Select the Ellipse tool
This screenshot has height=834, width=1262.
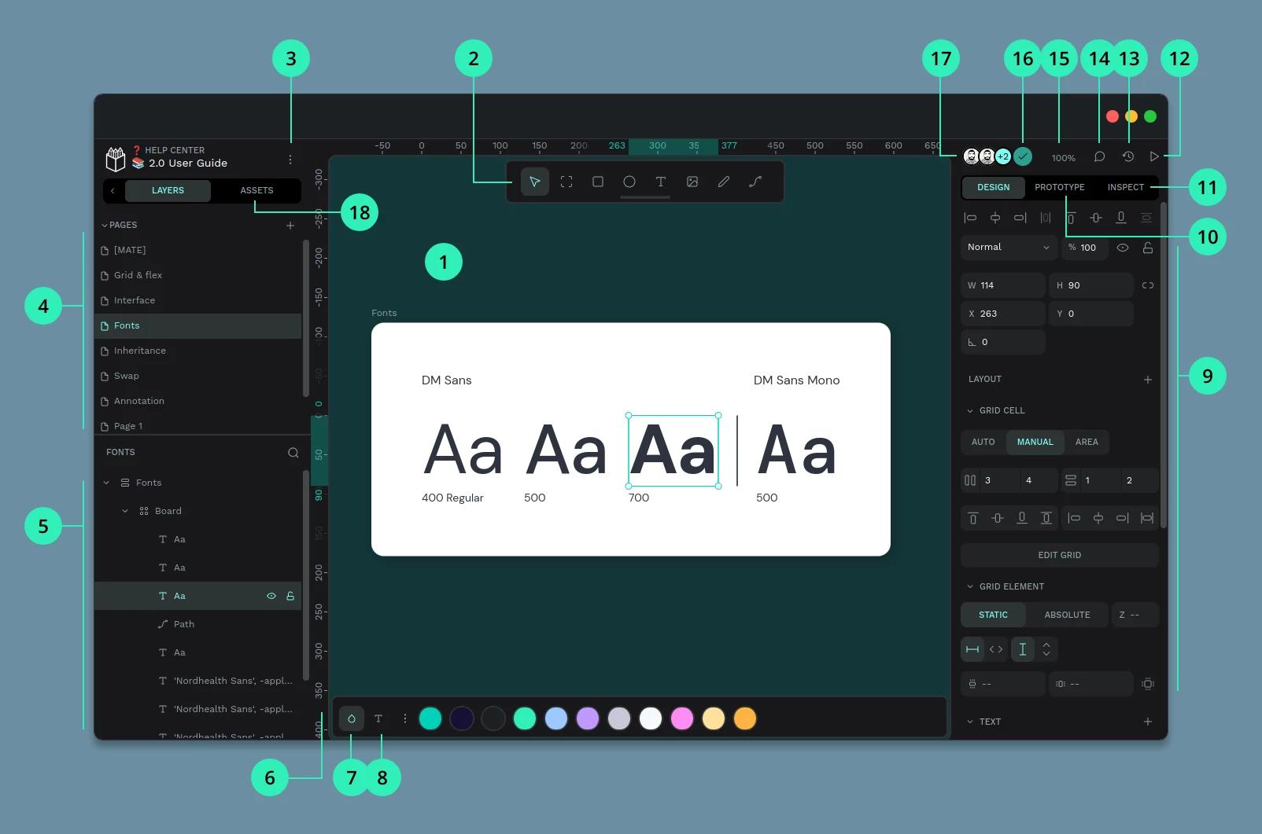(629, 182)
